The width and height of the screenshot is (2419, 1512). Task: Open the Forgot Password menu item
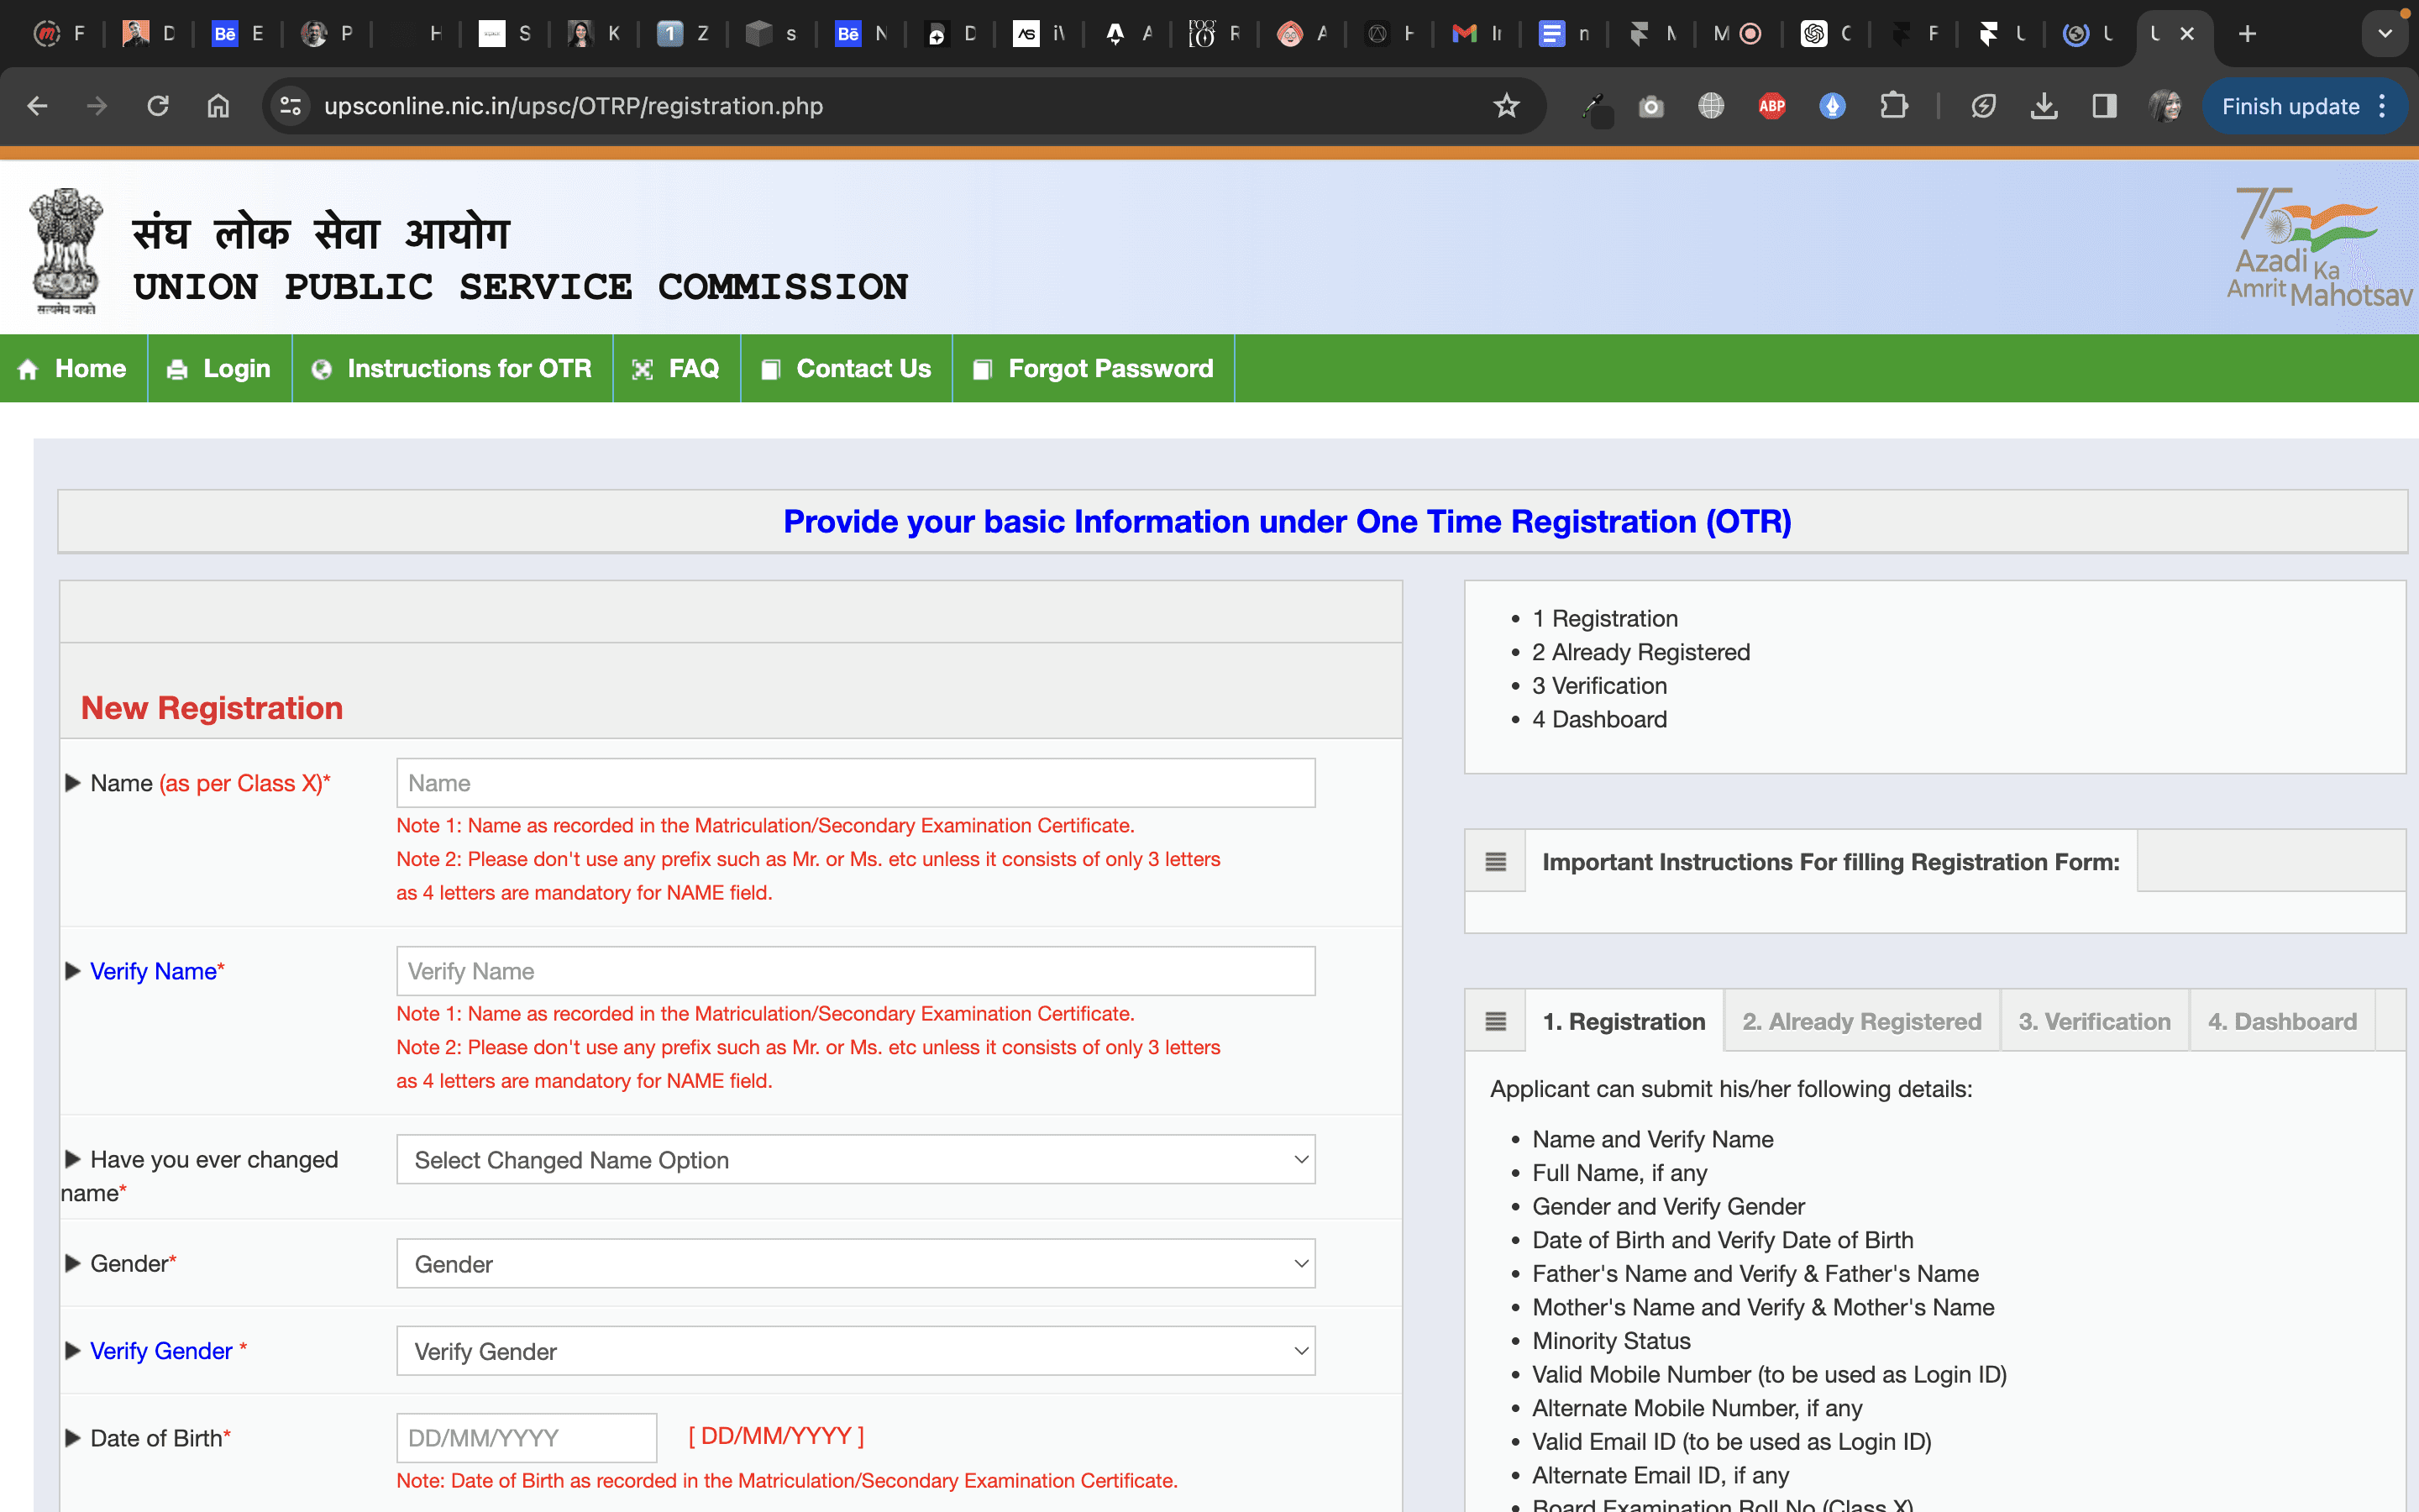tap(1094, 368)
